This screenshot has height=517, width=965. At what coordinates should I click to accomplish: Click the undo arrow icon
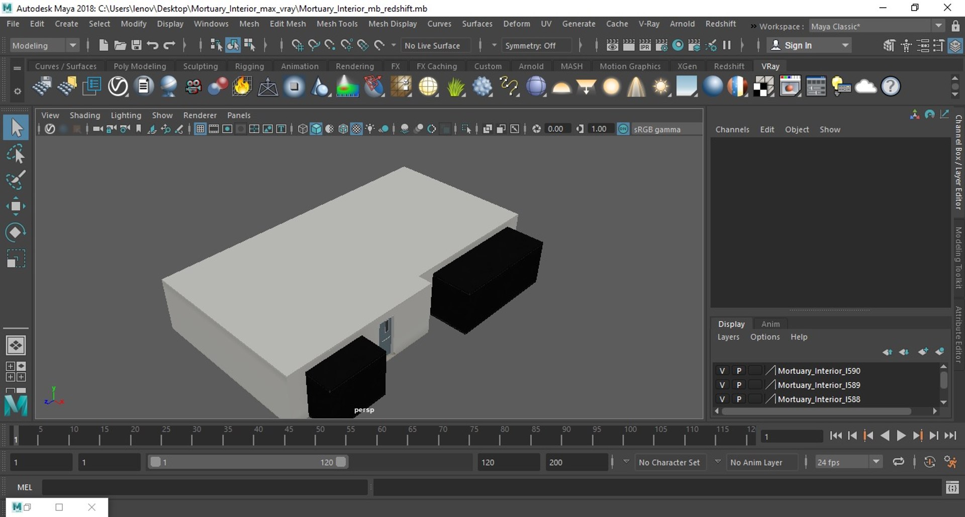pos(153,45)
